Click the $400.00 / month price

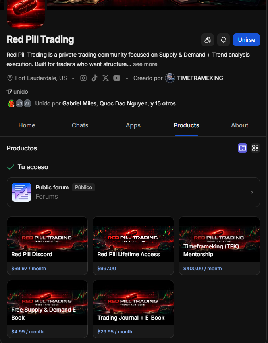(x=202, y=269)
